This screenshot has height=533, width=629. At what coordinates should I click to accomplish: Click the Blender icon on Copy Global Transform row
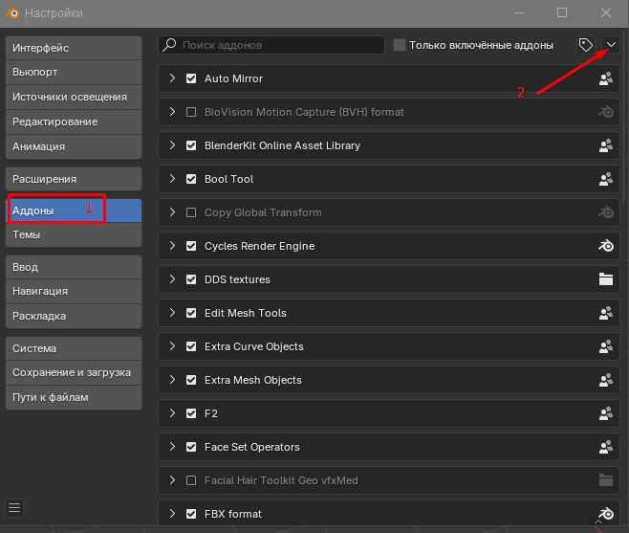click(x=606, y=212)
